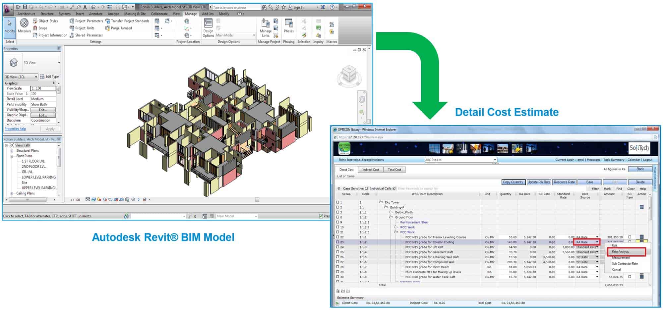Open Project Parameters

click(x=86, y=21)
